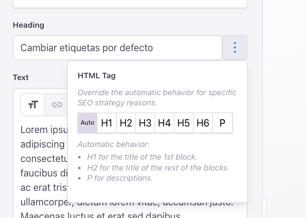This screenshot has width=306, height=218.
Task: Click the 'Override the automatic behavior' description
Action: (157, 98)
